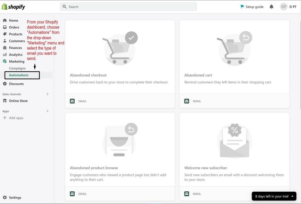Viewport: 301px width, 204px height.
Task: Expand the Sales channels section chevron
Action: pyautogui.click(x=47, y=94)
